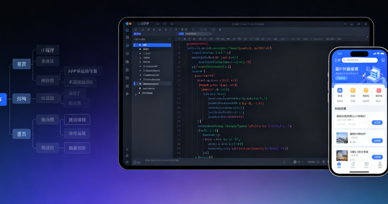Viewport: 388px width, 204px height.
Task: Tap the orange category icon in phone app
Action: click(353, 90)
